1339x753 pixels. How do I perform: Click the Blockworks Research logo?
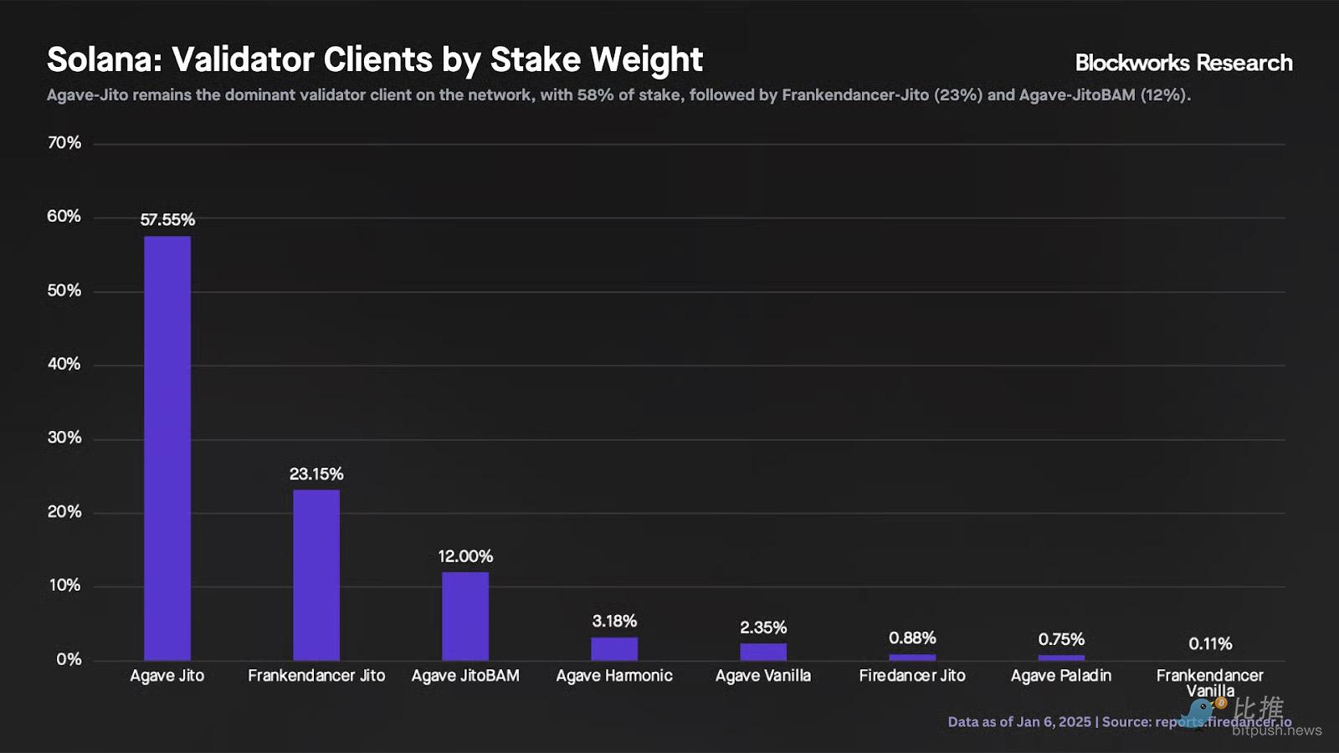pos(1183,63)
